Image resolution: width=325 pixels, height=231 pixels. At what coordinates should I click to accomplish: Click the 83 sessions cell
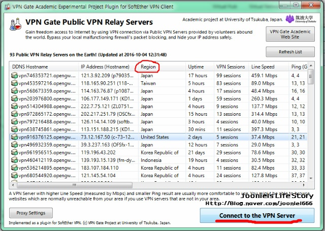pos(229,83)
